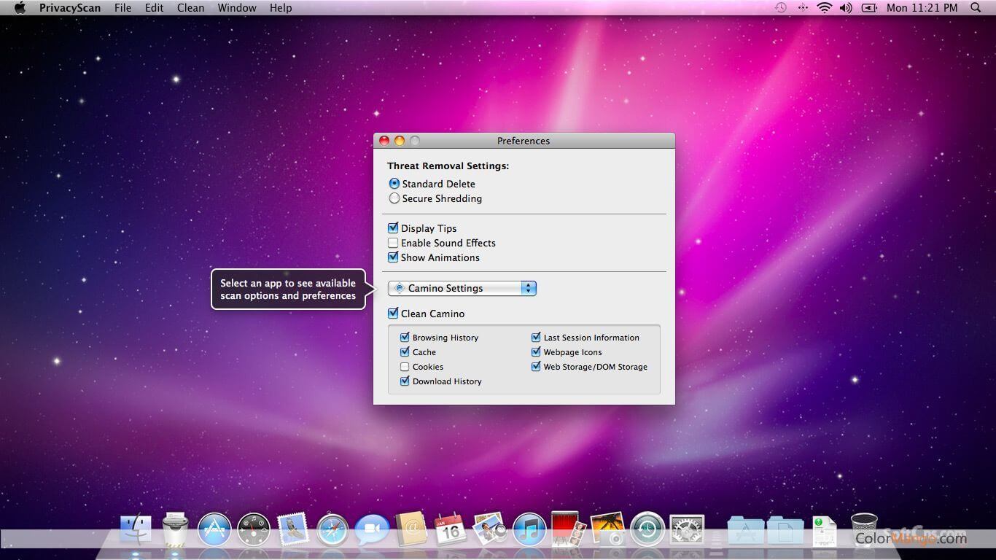Open iCal calendar icon in dock
The width and height of the screenshot is (996, 560).
tap(451, 530)
